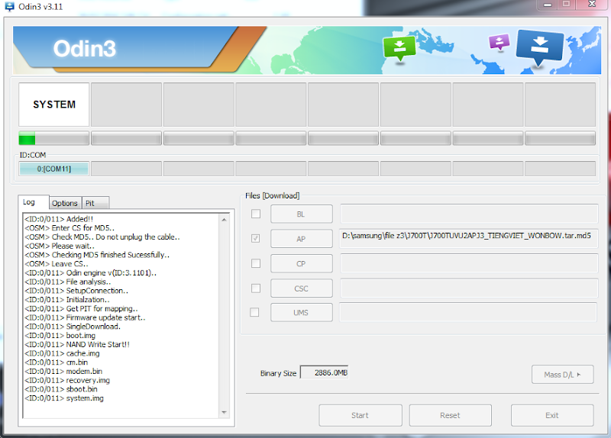Click the 'Get PIT for mapping..' log line

[x=81, y=308]
